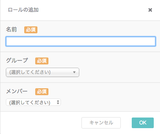Click the キャンセル button
This screenshot has width=160, height=134.
101,123
